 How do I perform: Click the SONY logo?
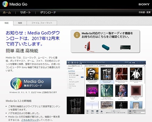[x=144, y=4]
